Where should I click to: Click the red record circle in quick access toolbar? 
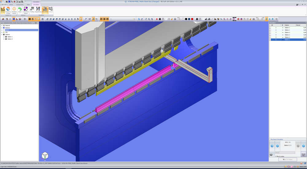point(14,2)
